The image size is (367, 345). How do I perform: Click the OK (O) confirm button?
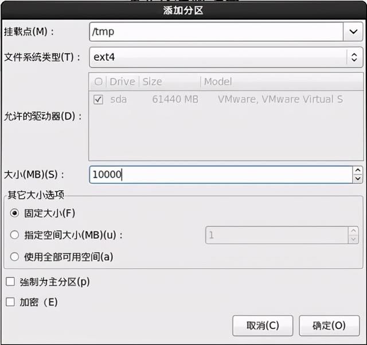tap(329, 326)
